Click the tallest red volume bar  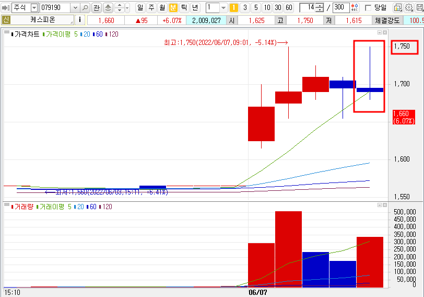[x=289, y=249]
